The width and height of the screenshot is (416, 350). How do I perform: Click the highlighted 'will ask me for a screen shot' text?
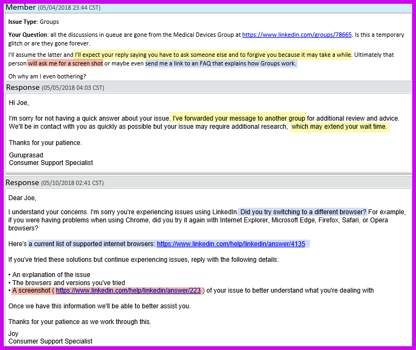pyautogui.click(x=65, y=63)
